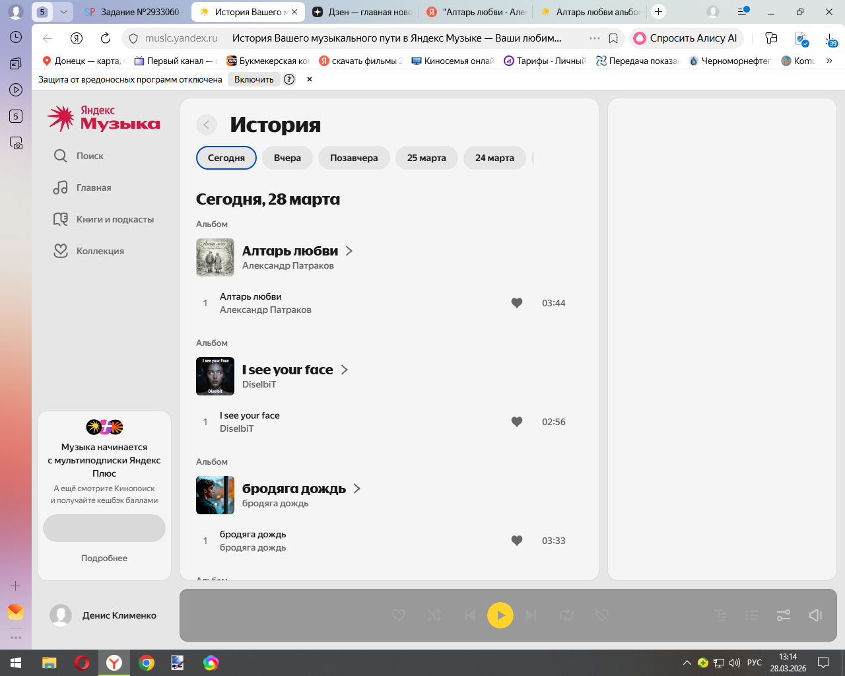The image size is (845, 676).
Task: Switch to the Дзен browser tab
Action: coord(362,12)
